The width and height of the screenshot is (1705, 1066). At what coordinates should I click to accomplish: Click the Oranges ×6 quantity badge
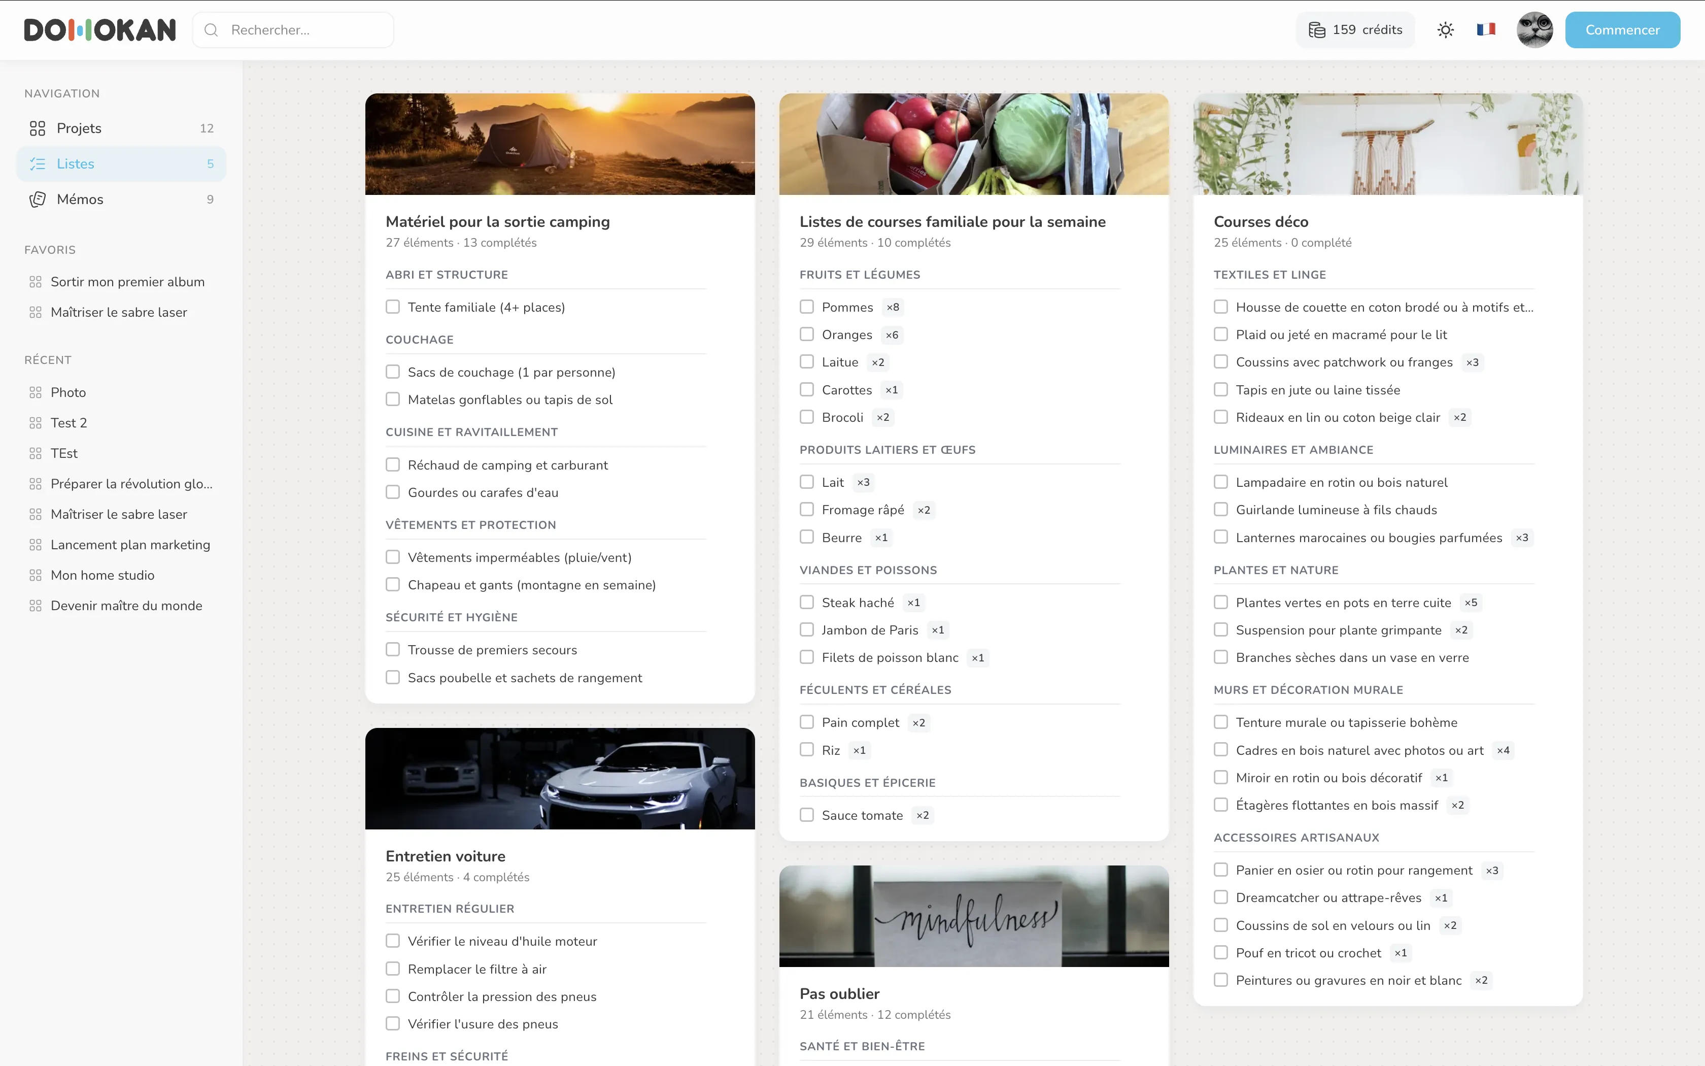coord(892,335)
